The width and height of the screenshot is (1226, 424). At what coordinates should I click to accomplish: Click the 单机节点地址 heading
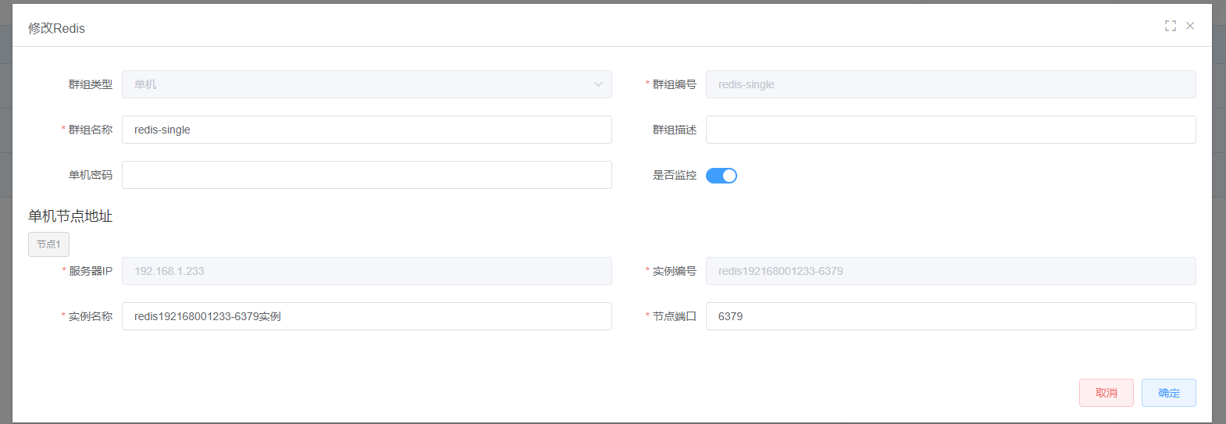coord(70,216)
